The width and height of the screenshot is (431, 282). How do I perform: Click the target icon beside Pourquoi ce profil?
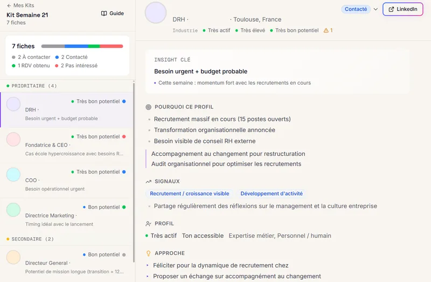pos(149,107)
